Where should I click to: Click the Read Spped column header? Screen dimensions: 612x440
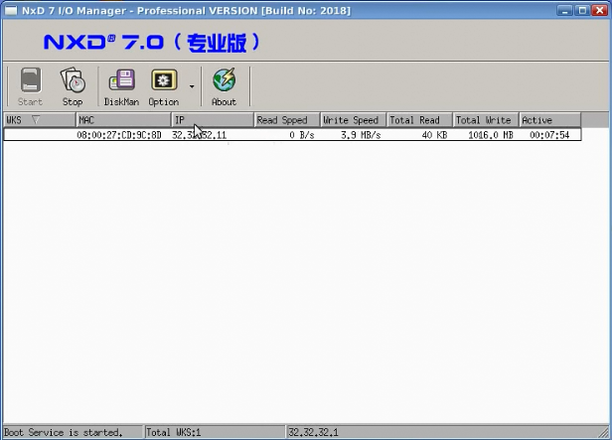point(287,120)
